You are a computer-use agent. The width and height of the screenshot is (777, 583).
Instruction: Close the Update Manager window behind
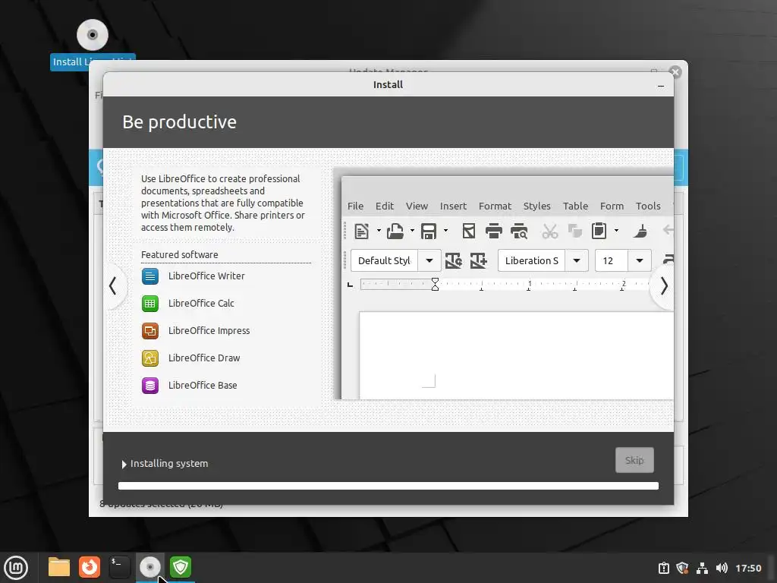pos(675,72)
